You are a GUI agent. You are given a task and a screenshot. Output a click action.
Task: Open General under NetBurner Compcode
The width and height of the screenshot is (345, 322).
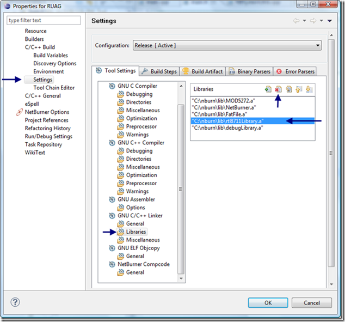point(135,272)
